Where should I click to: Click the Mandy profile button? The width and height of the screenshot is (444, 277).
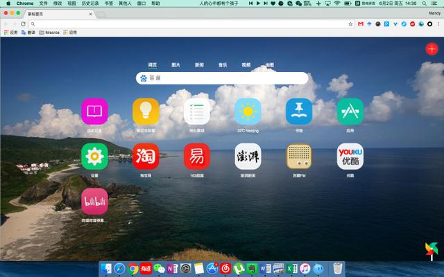(x=435, y=13)
